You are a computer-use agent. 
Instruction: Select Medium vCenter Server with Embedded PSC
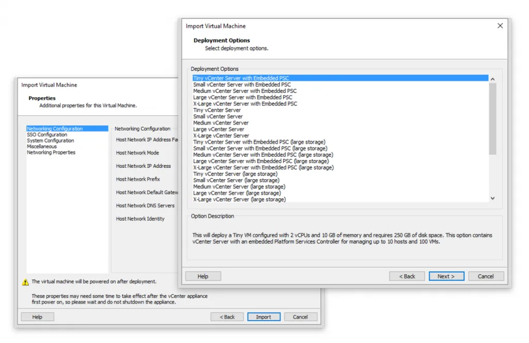click(340, 91)
